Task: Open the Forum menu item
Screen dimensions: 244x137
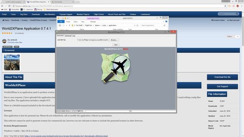Action: 13,14
